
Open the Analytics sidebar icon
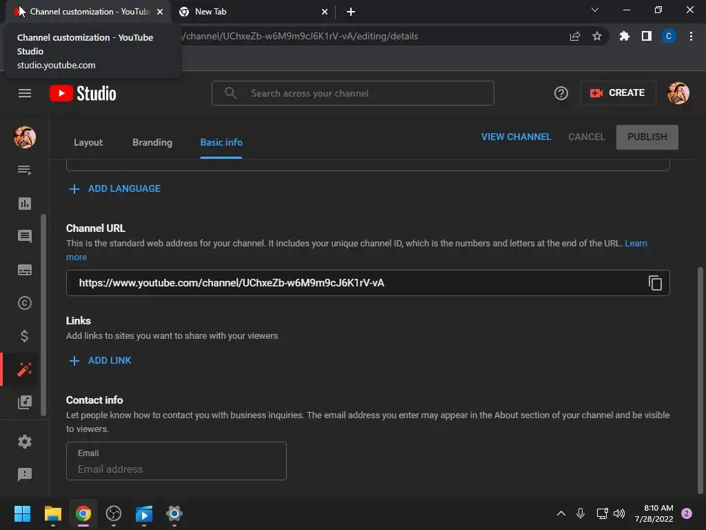pyautogui.click(x=25, y=204)
